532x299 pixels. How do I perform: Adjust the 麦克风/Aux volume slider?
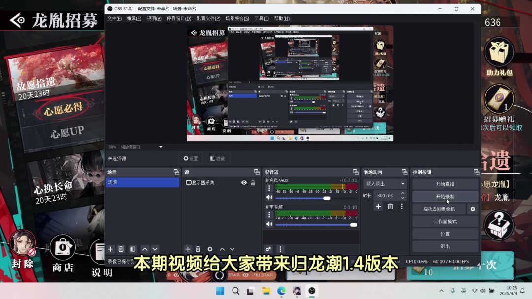326,198
